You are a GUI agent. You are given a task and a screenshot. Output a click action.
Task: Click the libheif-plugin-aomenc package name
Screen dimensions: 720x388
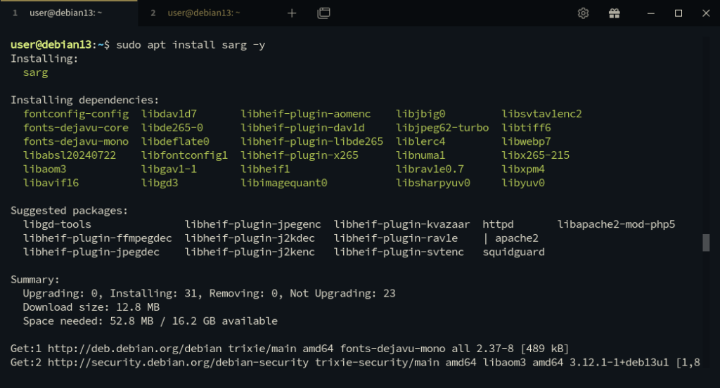[x=305, y=114]
